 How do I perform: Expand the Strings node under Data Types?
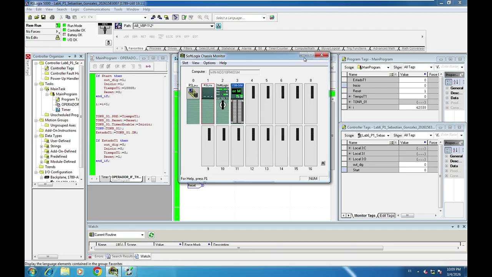coord(42,146)
